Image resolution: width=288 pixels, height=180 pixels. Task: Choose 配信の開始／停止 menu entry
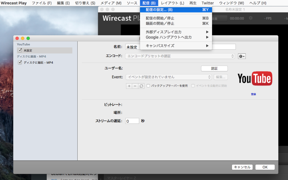click(x=176, y=18)
